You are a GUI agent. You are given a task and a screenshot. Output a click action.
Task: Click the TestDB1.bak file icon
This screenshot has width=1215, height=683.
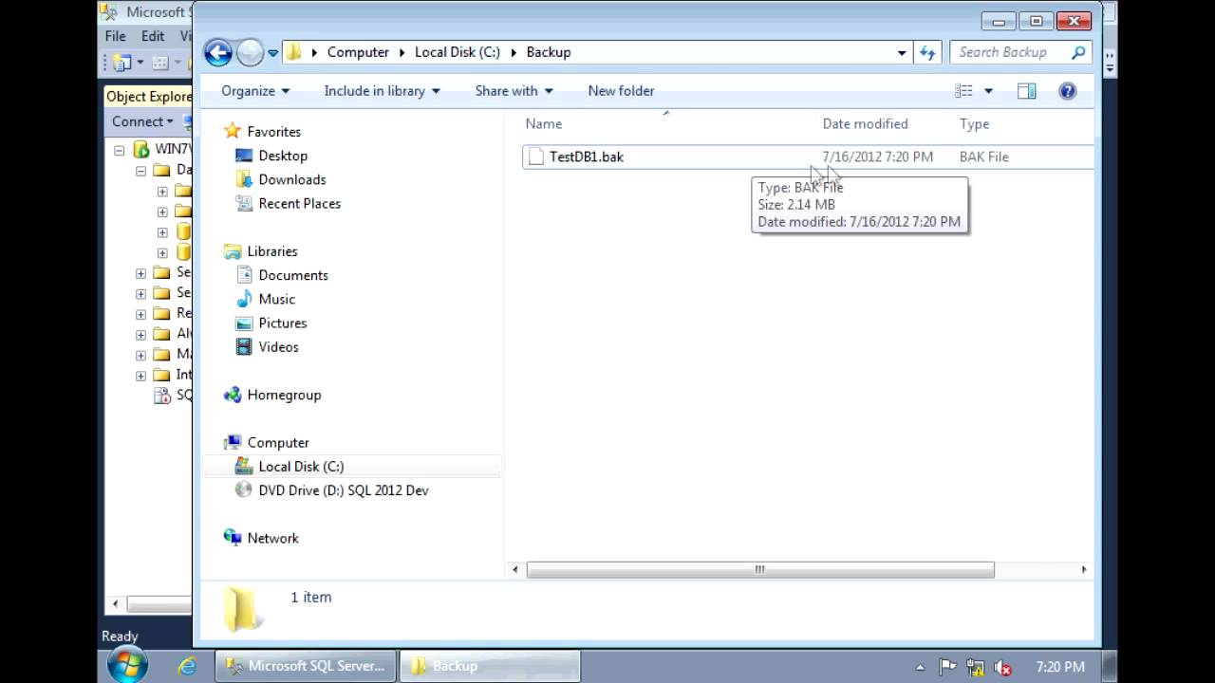click(536, 157)
